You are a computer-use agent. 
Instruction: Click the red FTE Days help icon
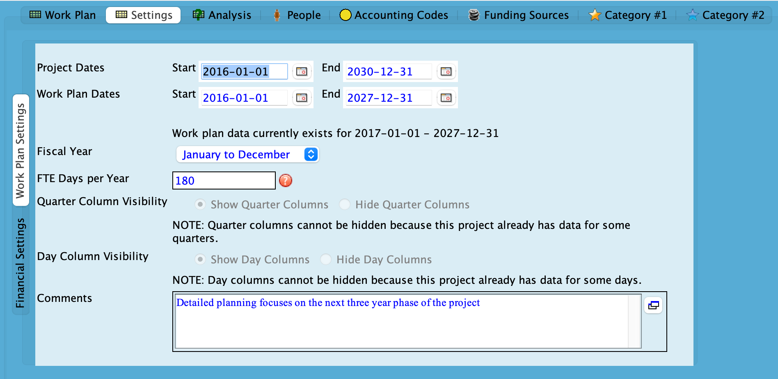[286, 180]
